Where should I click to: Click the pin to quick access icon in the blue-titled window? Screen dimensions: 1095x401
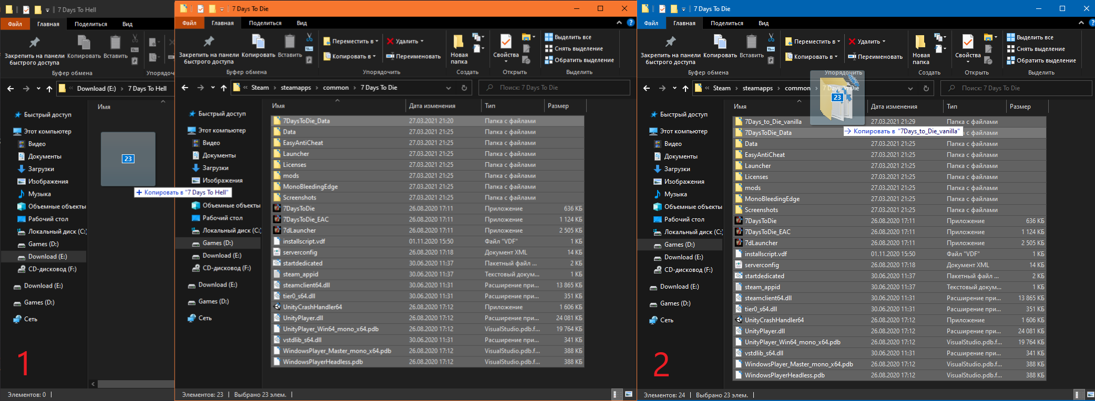coord(671,42)
